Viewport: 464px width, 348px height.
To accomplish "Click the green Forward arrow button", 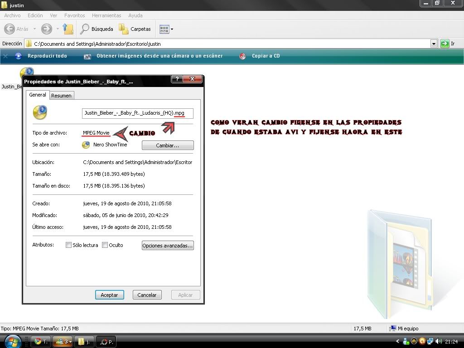I will click(47, 29).
